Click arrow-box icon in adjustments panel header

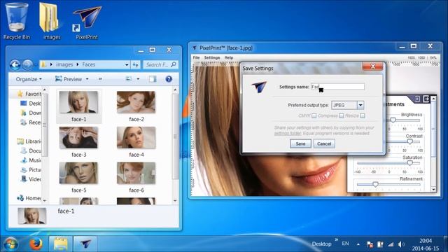coord(426,99)
